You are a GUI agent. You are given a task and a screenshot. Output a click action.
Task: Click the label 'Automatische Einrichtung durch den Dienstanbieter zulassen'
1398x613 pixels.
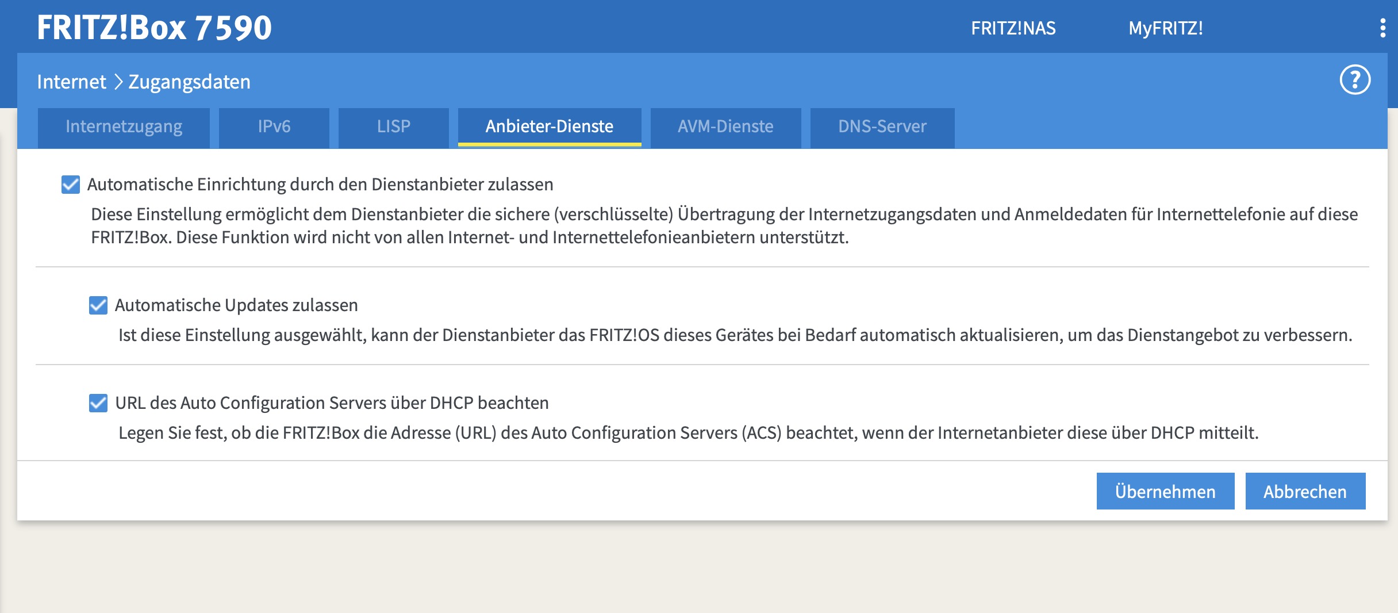[320, 185]
